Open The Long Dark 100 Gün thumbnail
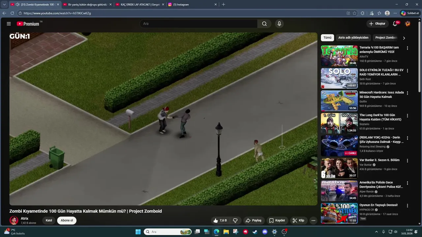422x237 pixels. click(339, 123)
